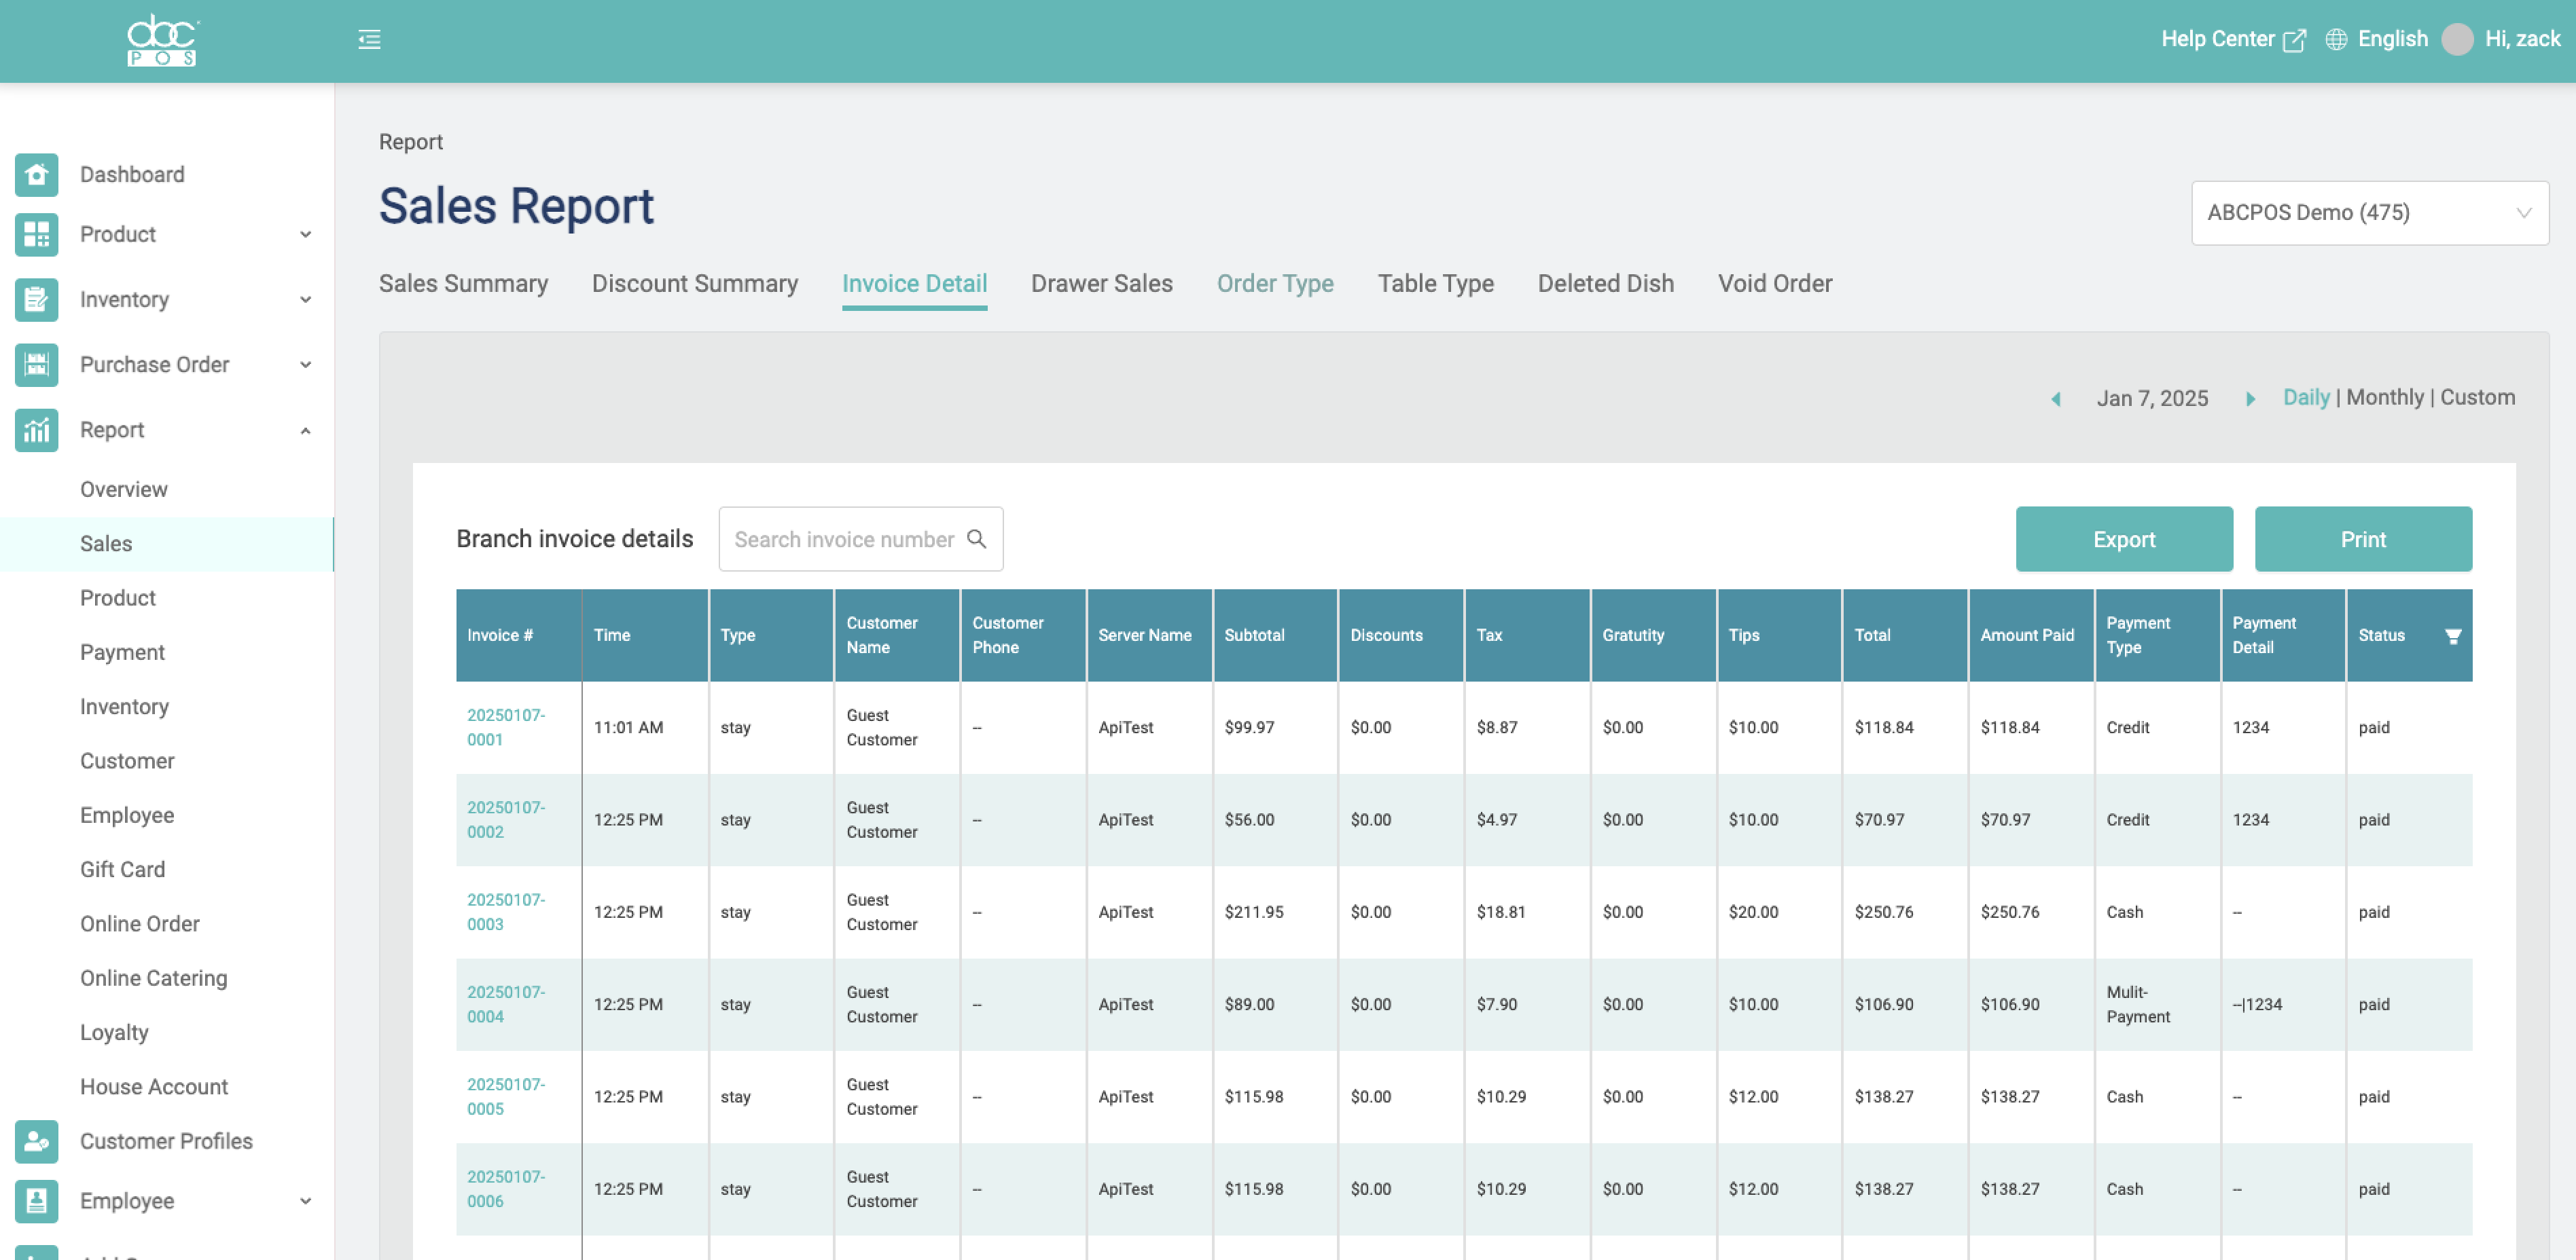Open invoice 20250107-0004
This screenshot has height=1260, width=2576.
[506, 1004]
